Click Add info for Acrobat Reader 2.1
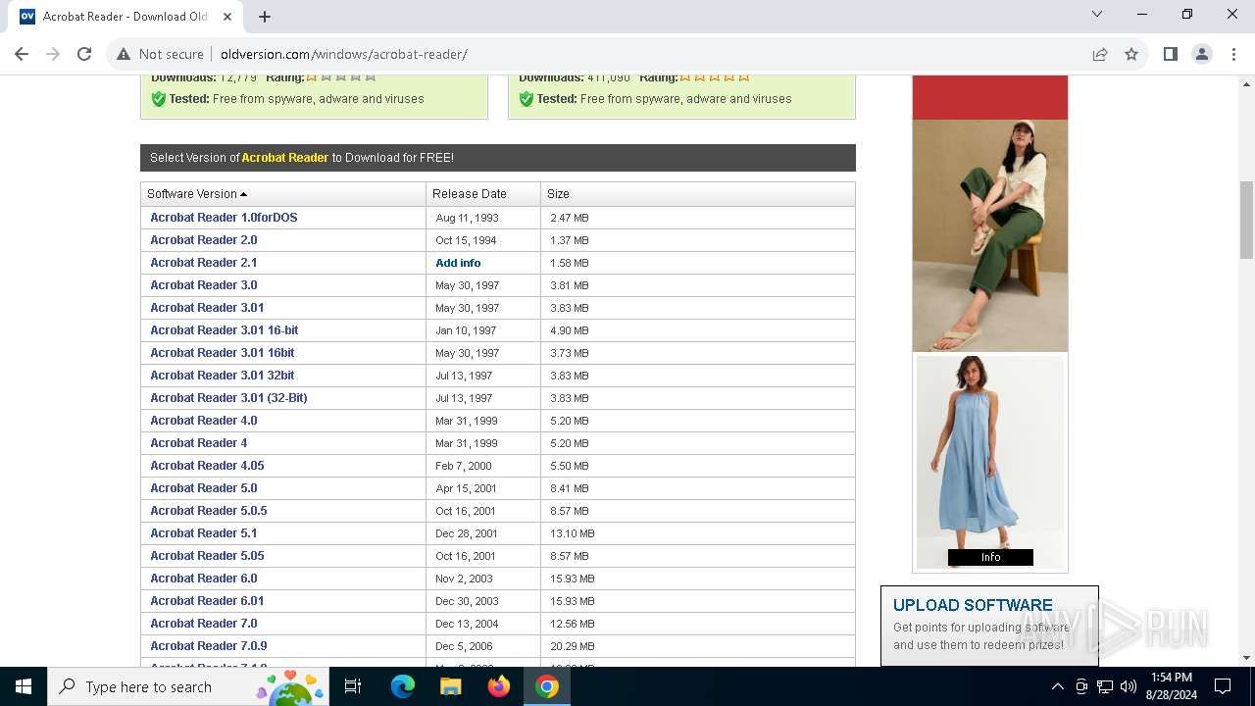The width and height of the screenshot is (1255, 706). [x=458, y=263]
